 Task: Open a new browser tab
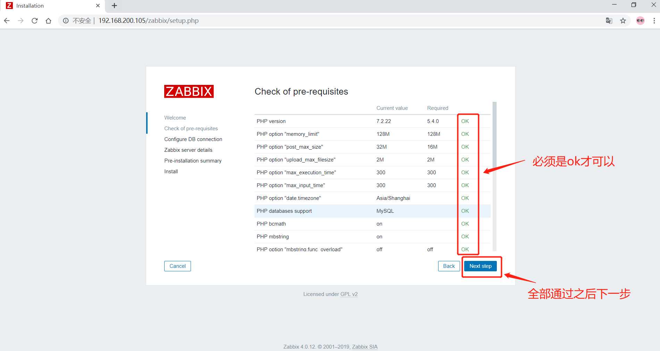pos(114,6)
